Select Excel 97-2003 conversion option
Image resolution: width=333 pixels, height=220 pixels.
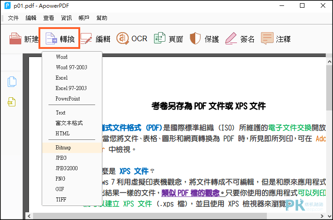coord(72,88)
